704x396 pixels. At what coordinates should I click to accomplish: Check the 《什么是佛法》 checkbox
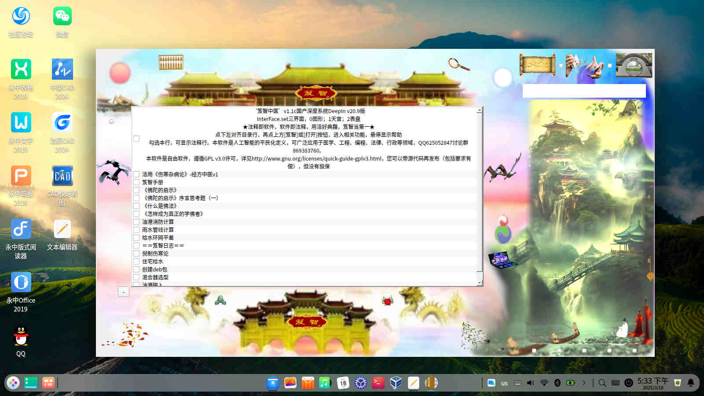tap(136, 206)
